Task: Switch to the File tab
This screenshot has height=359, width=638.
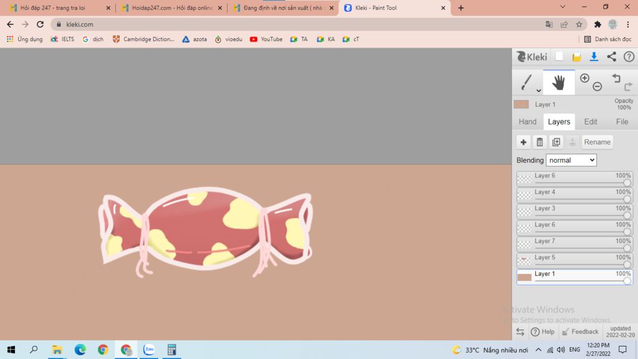Action: pos(622,122)
